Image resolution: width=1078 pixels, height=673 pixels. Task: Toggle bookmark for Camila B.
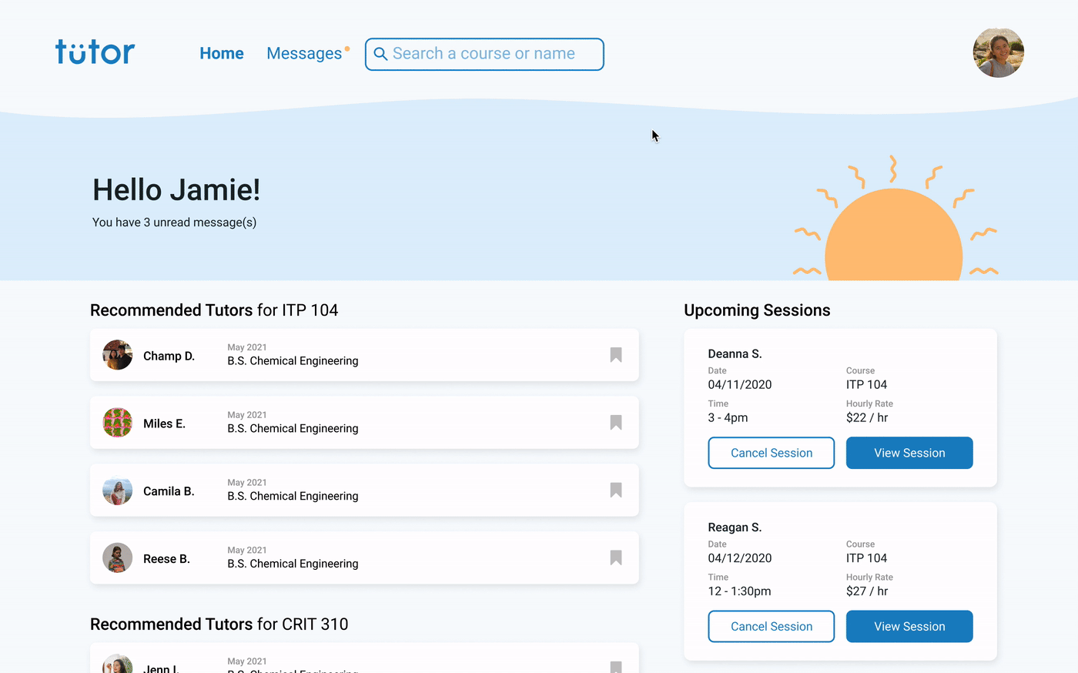pos(616,491)
